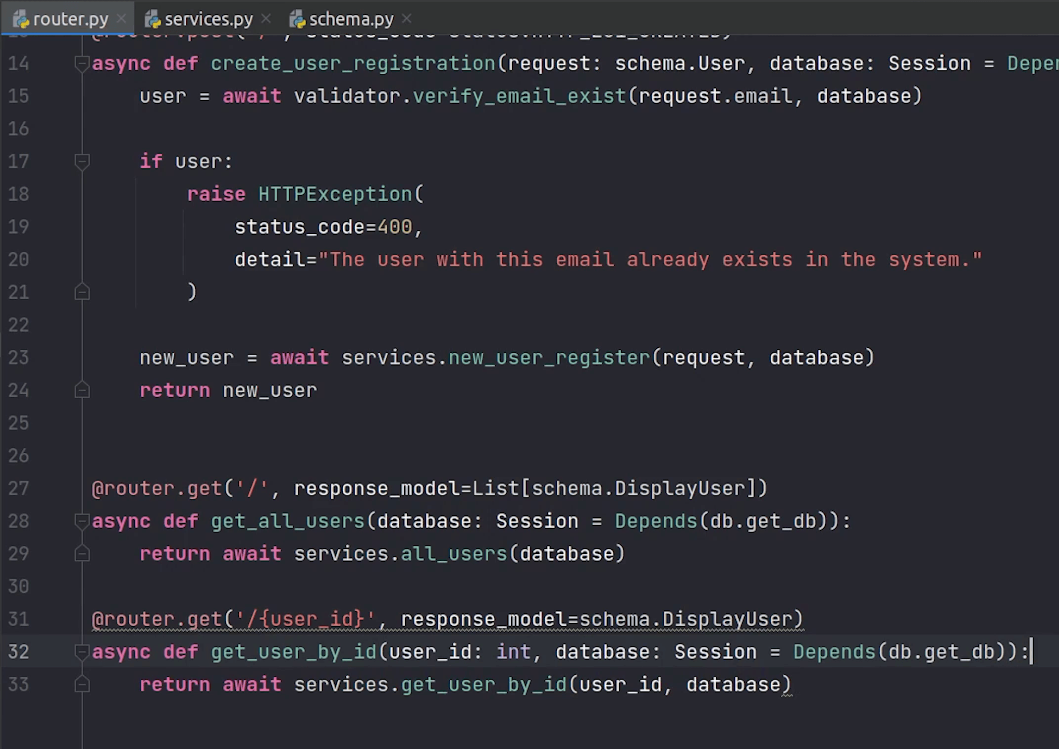Click Python file icon on router.py tab
Screen dimensions: 1059x749
click(x=21, y=19)
